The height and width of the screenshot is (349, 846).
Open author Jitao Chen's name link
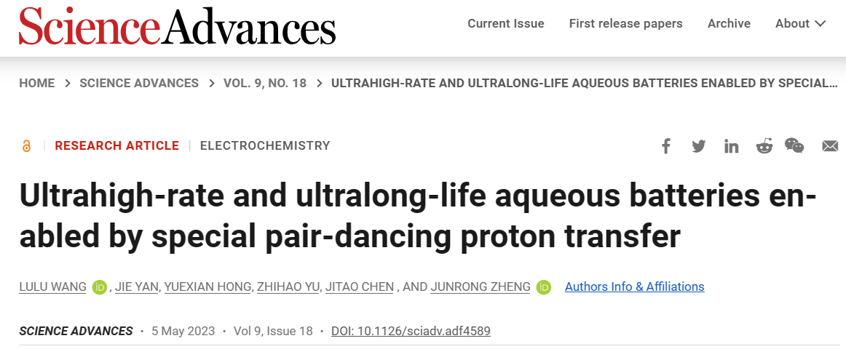(x=360, y=287)
